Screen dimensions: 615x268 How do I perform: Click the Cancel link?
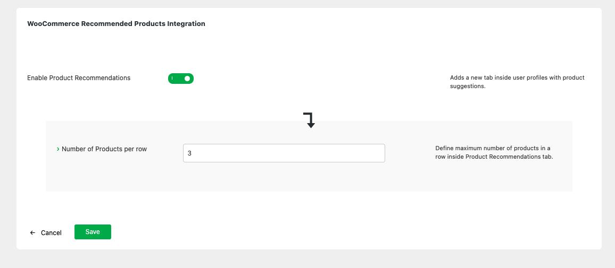(x=51, y=233)
